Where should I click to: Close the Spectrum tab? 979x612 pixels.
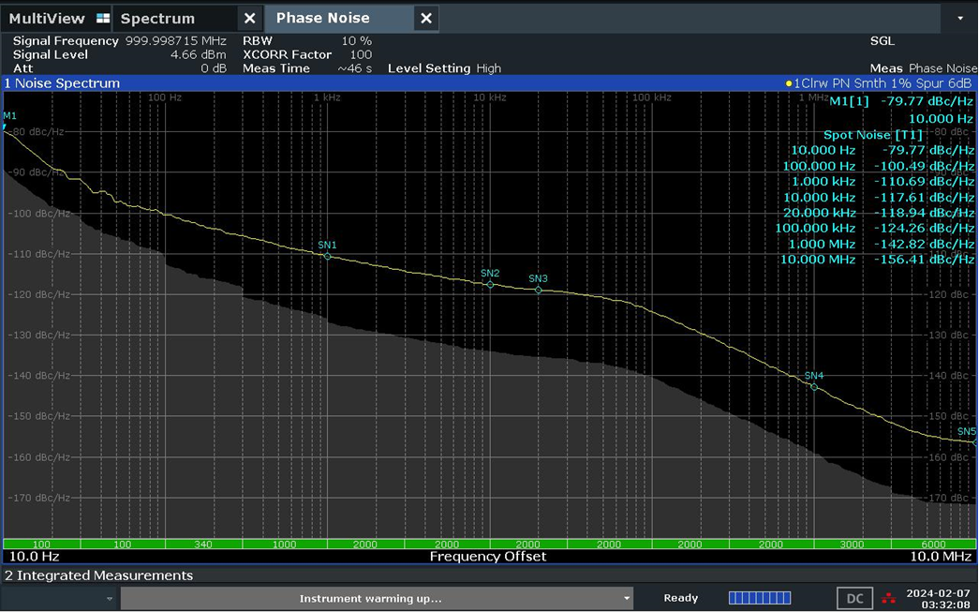pos(249,18)
